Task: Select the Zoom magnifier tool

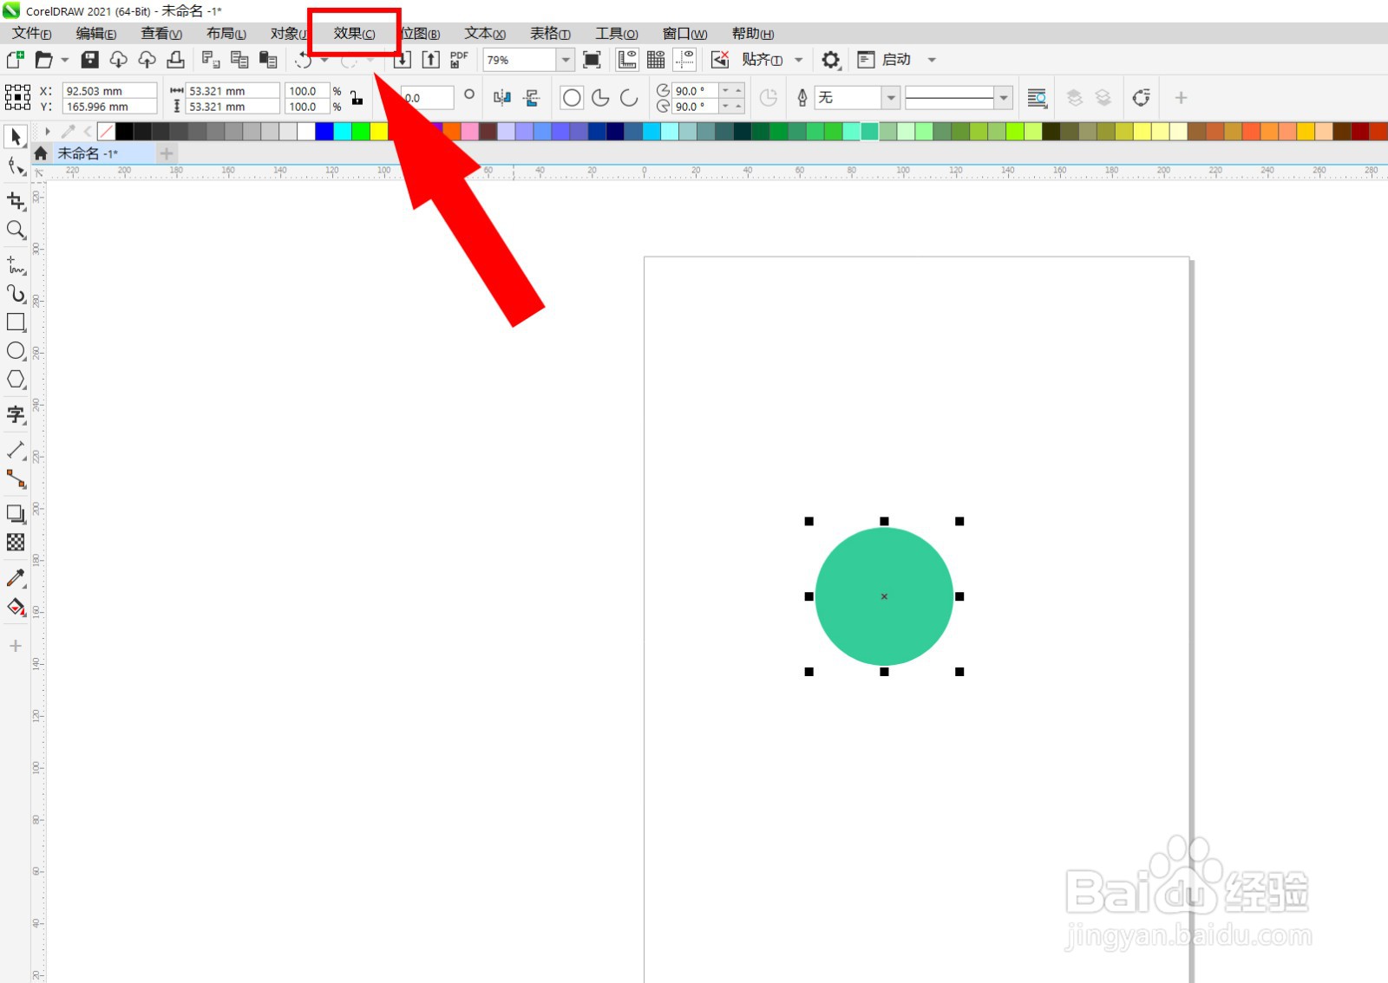Action: [x=16, y=230]
